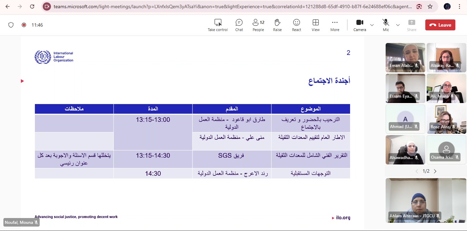Click the shield security icon
Screen dimensions: 467x231
[11, 25]
